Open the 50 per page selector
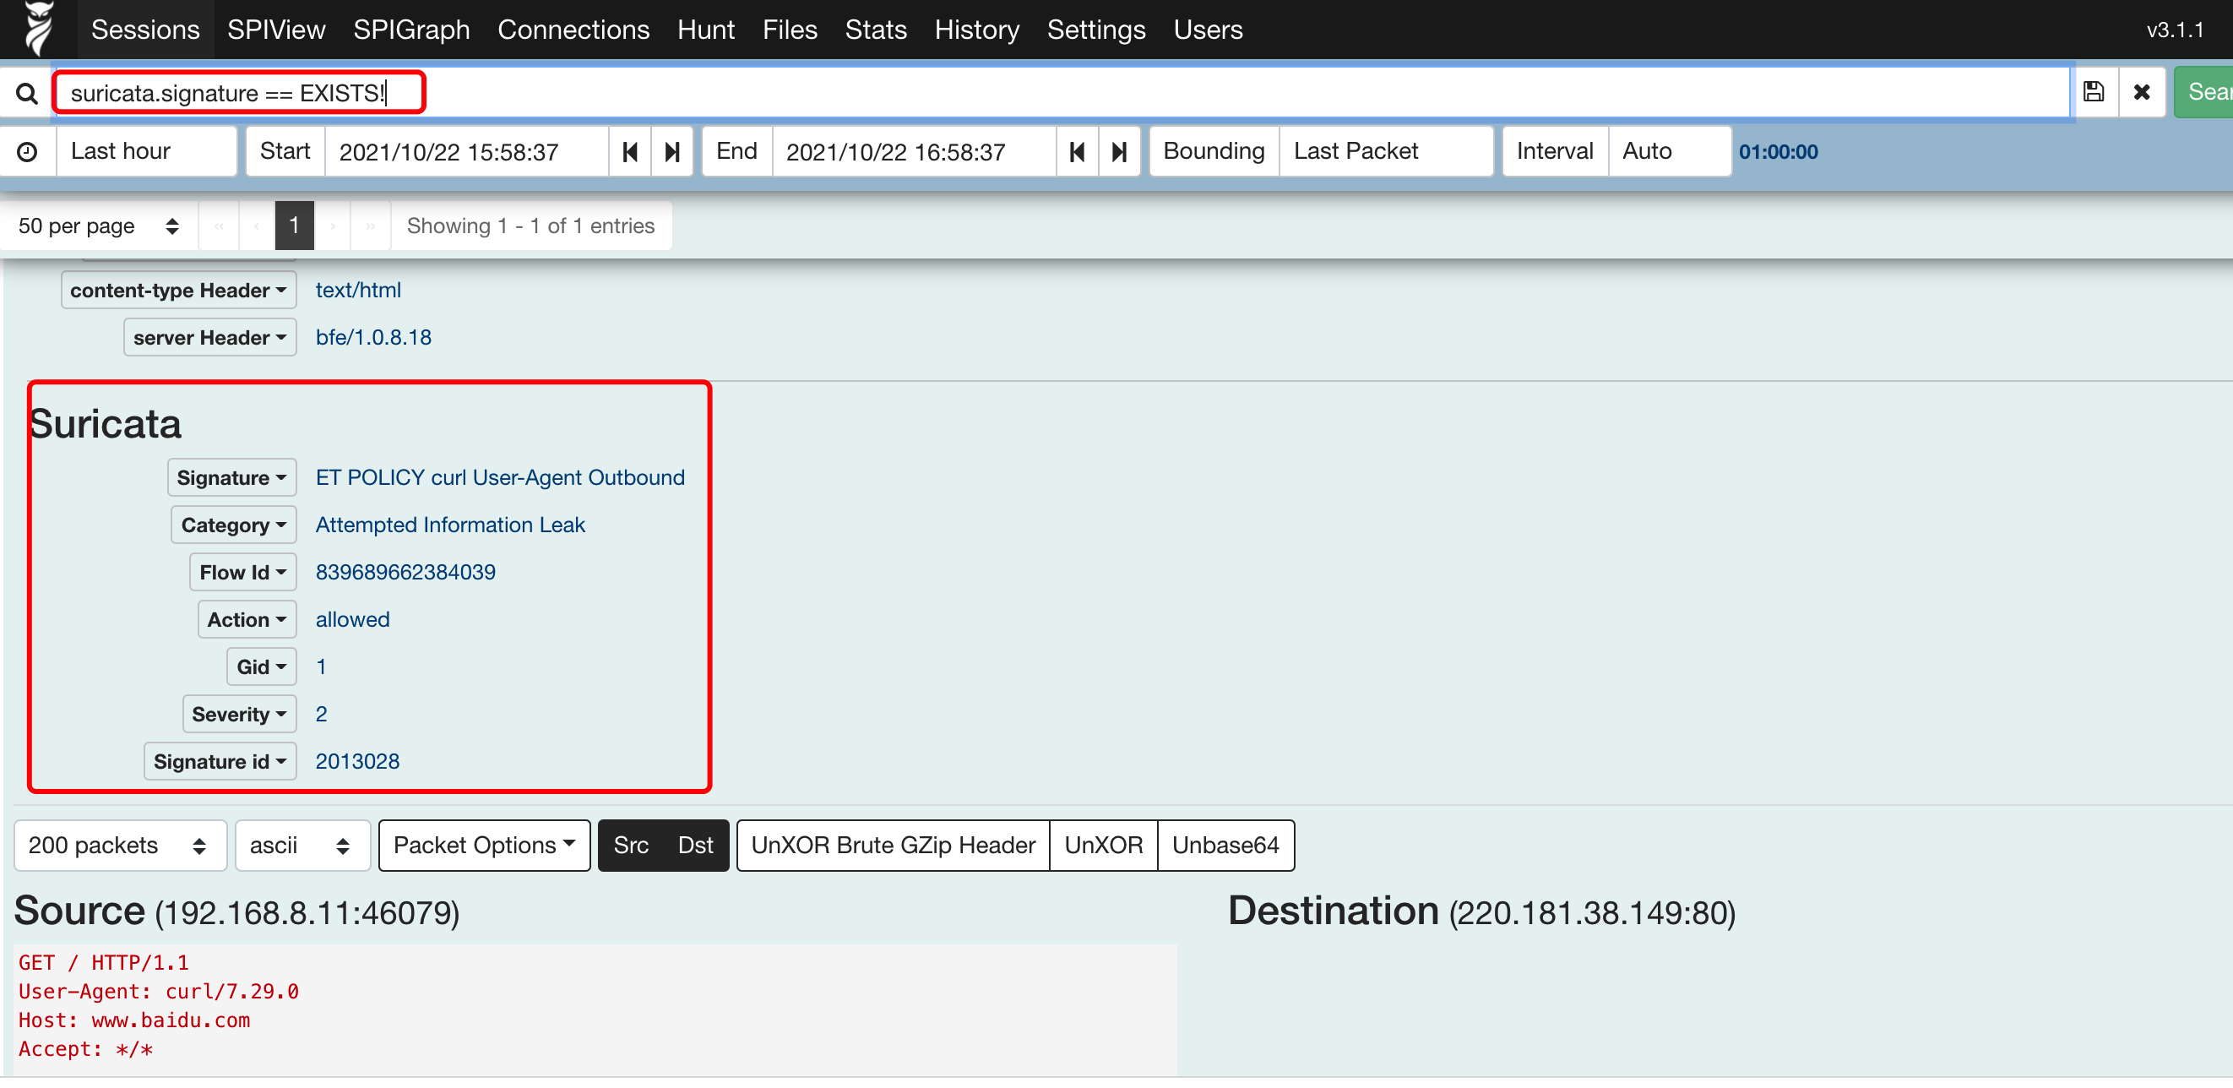This screenshot has height=1088, width=2233. pyautogui.click(x=98, y=226)
